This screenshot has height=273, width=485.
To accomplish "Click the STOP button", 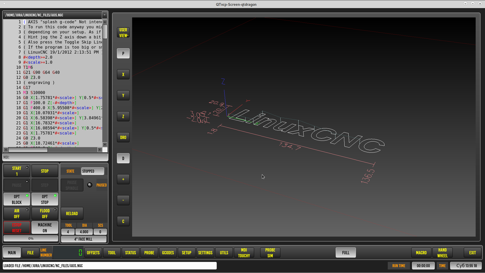I will [45, 171].
